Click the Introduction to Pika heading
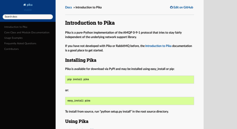237x129 pixels. pos(90,23)
